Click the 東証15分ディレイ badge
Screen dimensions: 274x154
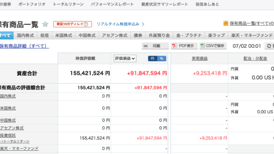[72, 24]
